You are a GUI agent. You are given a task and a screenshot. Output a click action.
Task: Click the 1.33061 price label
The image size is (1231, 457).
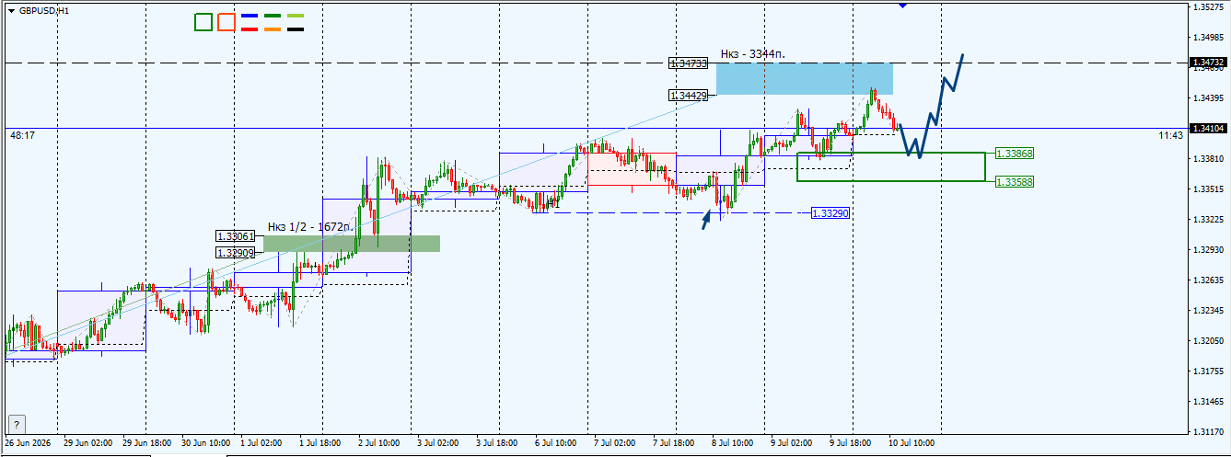pyautogui.click(x=235, y=236)
